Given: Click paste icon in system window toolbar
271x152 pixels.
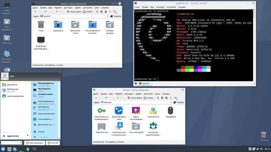Looking at the screenshot, I should point(102,12).
